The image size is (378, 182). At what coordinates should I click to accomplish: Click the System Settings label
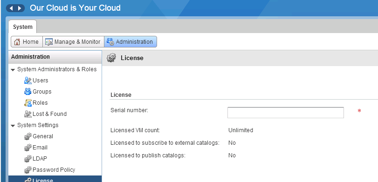[38, 125]
